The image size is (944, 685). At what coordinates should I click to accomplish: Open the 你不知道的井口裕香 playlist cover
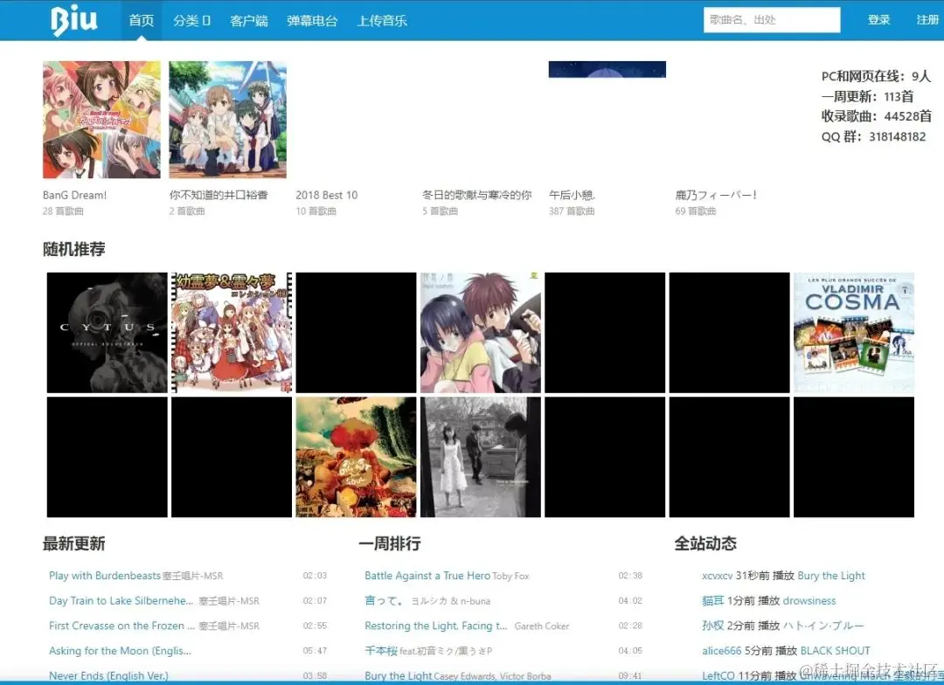[x=227, y=120]
